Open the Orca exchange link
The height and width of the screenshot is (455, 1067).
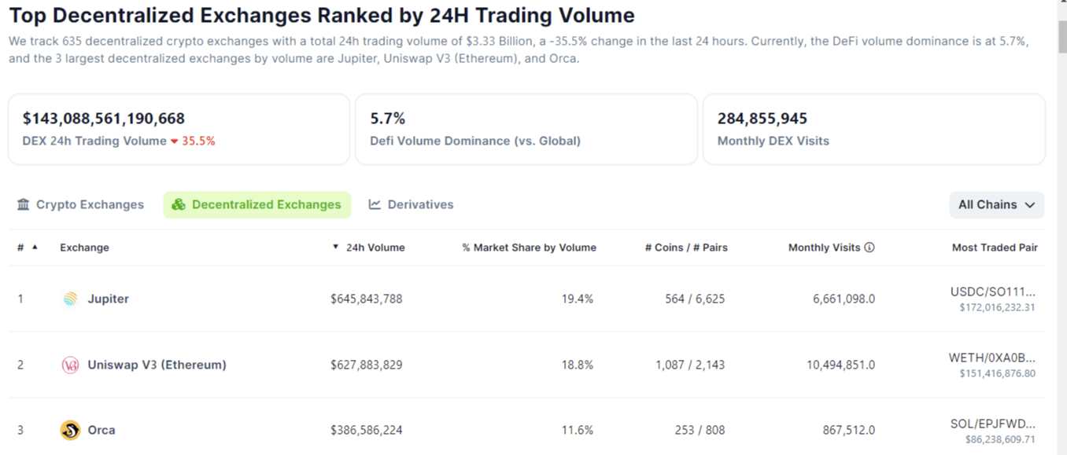102,430
